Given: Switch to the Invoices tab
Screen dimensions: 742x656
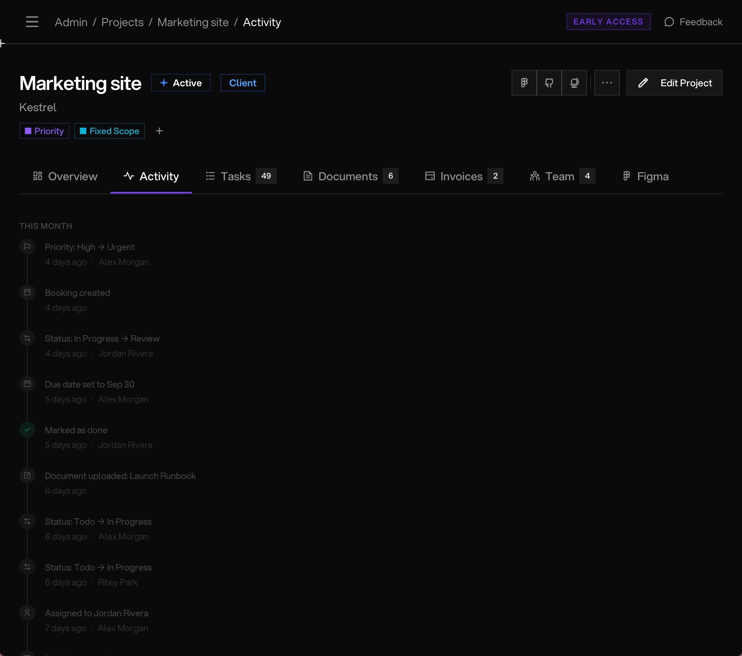Looking at the screenshot, I should 464,176.
